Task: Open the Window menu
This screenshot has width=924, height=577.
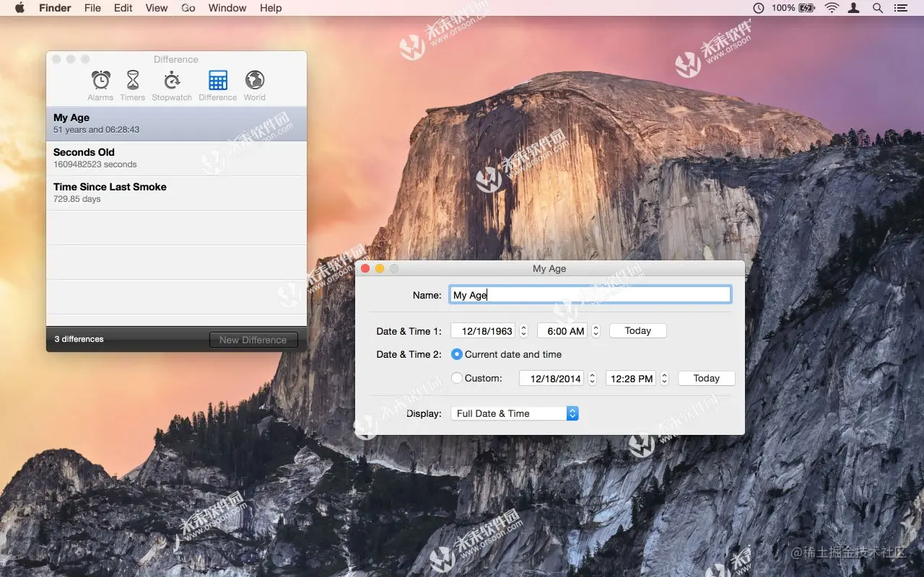Action: [x=227, y=8]
